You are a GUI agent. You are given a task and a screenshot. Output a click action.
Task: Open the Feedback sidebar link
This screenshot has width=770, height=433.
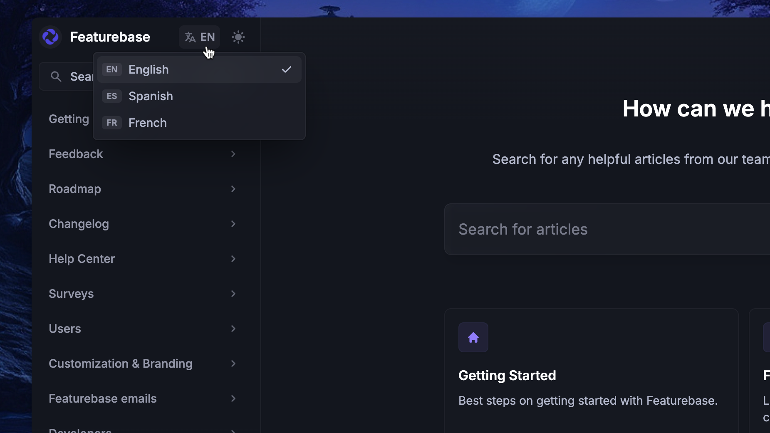coord(76,154)
